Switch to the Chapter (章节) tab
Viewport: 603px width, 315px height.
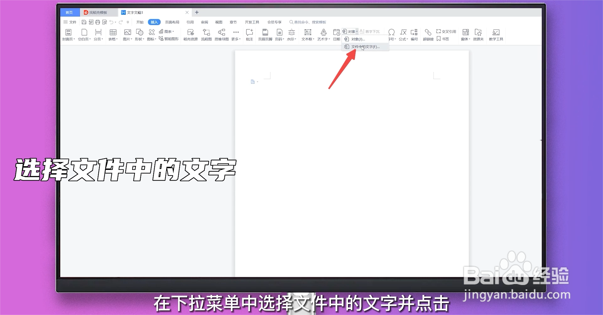tap(233, 22)
